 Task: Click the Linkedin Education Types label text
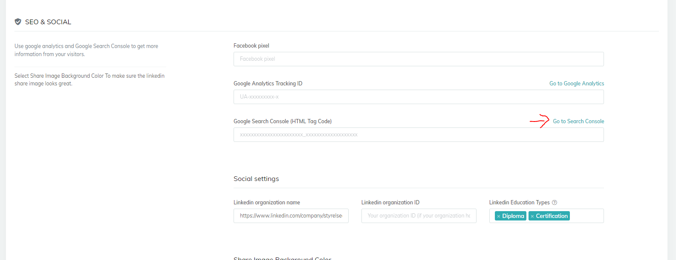tap(519, 203)
